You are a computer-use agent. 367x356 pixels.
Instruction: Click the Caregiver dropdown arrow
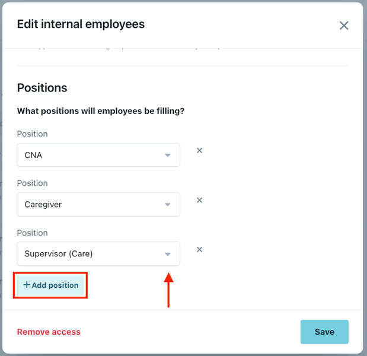[168, 205]
